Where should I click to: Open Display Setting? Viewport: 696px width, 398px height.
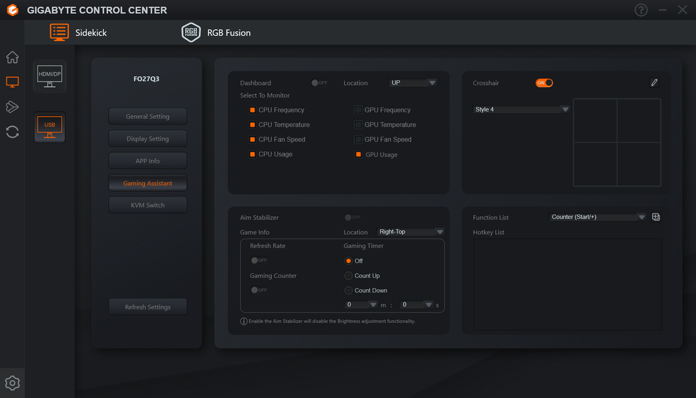click(x=148, y=139)
